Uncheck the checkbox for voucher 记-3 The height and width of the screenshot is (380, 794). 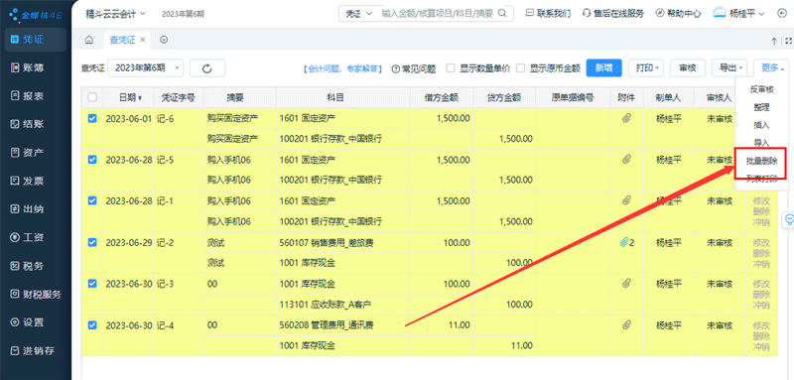point(92,284)
